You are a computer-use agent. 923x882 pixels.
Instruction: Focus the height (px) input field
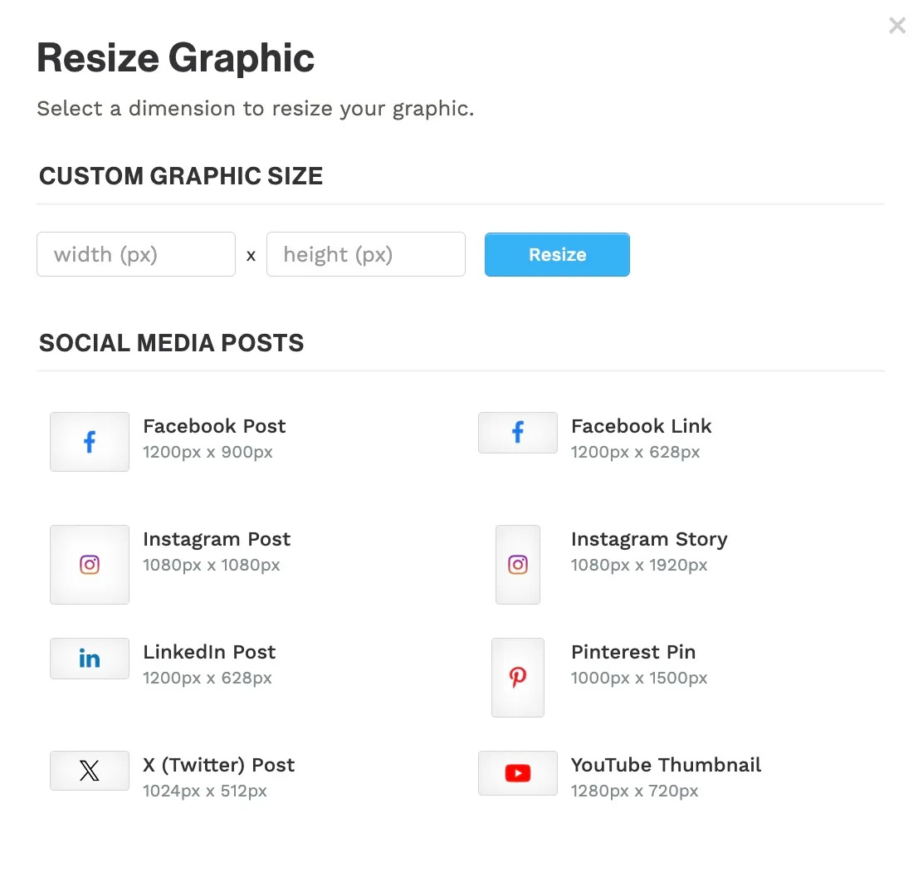click(x=365, y=254)
